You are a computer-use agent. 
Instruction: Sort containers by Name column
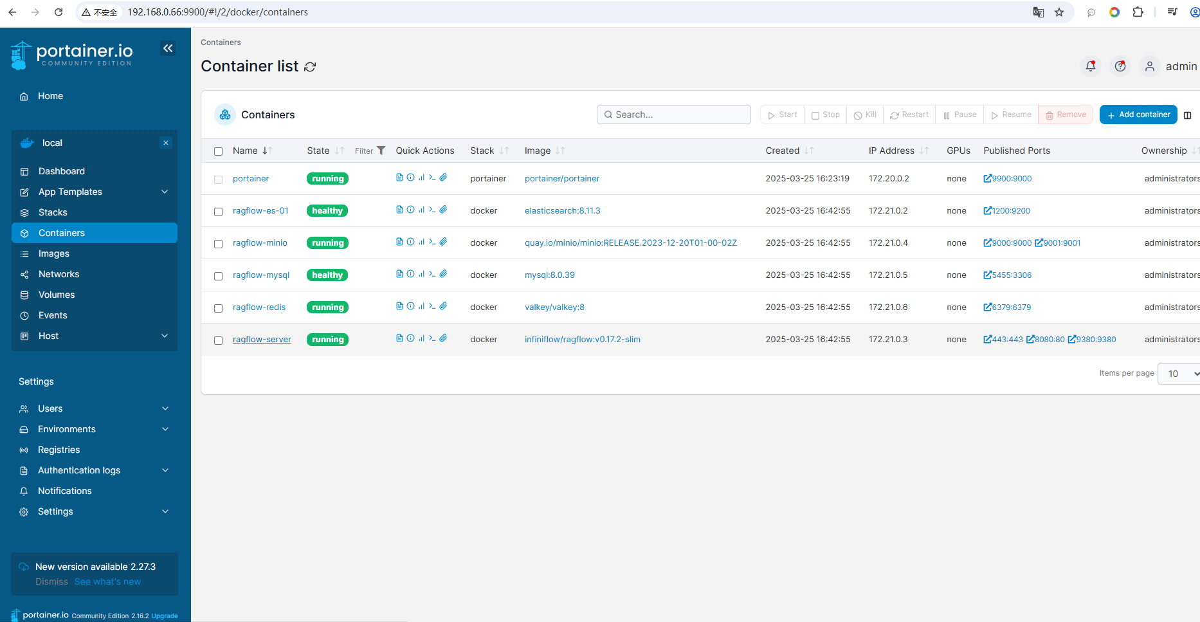252,151
